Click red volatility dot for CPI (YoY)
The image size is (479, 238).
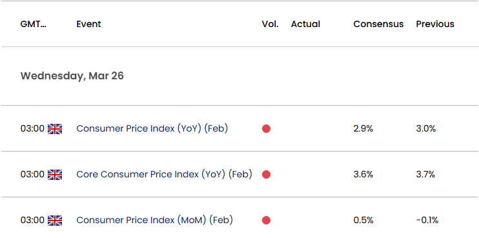266,129
